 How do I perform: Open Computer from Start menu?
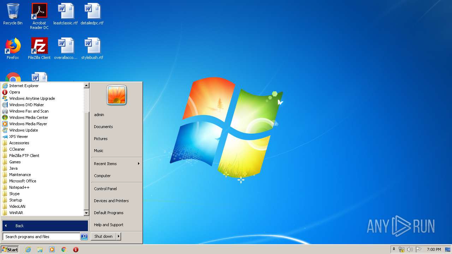coord(116,176)
